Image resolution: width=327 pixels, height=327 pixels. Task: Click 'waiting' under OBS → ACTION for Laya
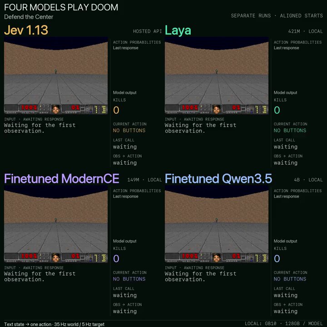(x=286, y=163)
